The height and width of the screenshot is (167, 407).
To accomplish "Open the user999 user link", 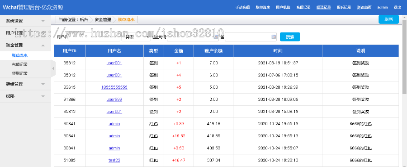I will pos(114,99).
